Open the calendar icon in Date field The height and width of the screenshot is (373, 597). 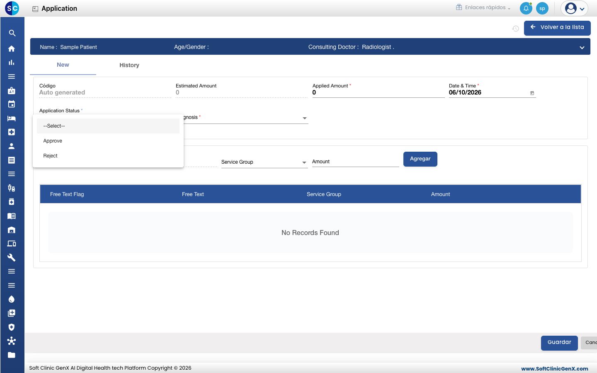click(532, 93)
